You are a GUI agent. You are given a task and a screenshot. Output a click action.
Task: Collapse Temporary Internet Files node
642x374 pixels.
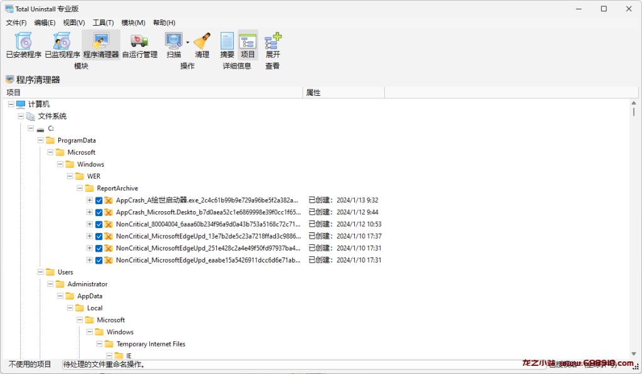(x=100, y=344)
